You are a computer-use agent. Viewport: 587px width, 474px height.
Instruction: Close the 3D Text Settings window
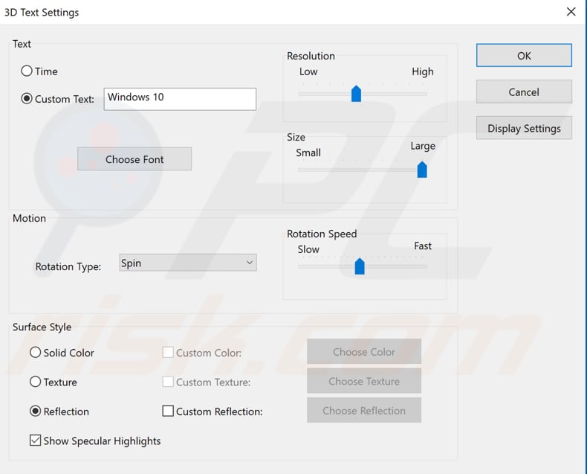tap(571, 12)
